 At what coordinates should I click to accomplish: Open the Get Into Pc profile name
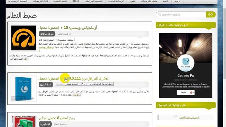(186, 75)
